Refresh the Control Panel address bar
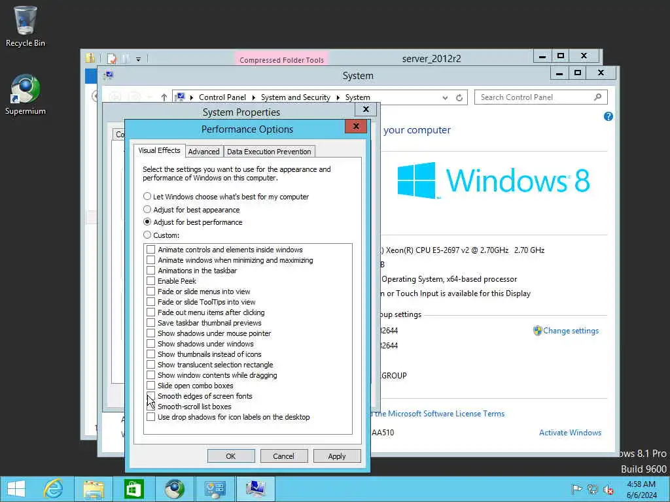 tap(459, 98)
